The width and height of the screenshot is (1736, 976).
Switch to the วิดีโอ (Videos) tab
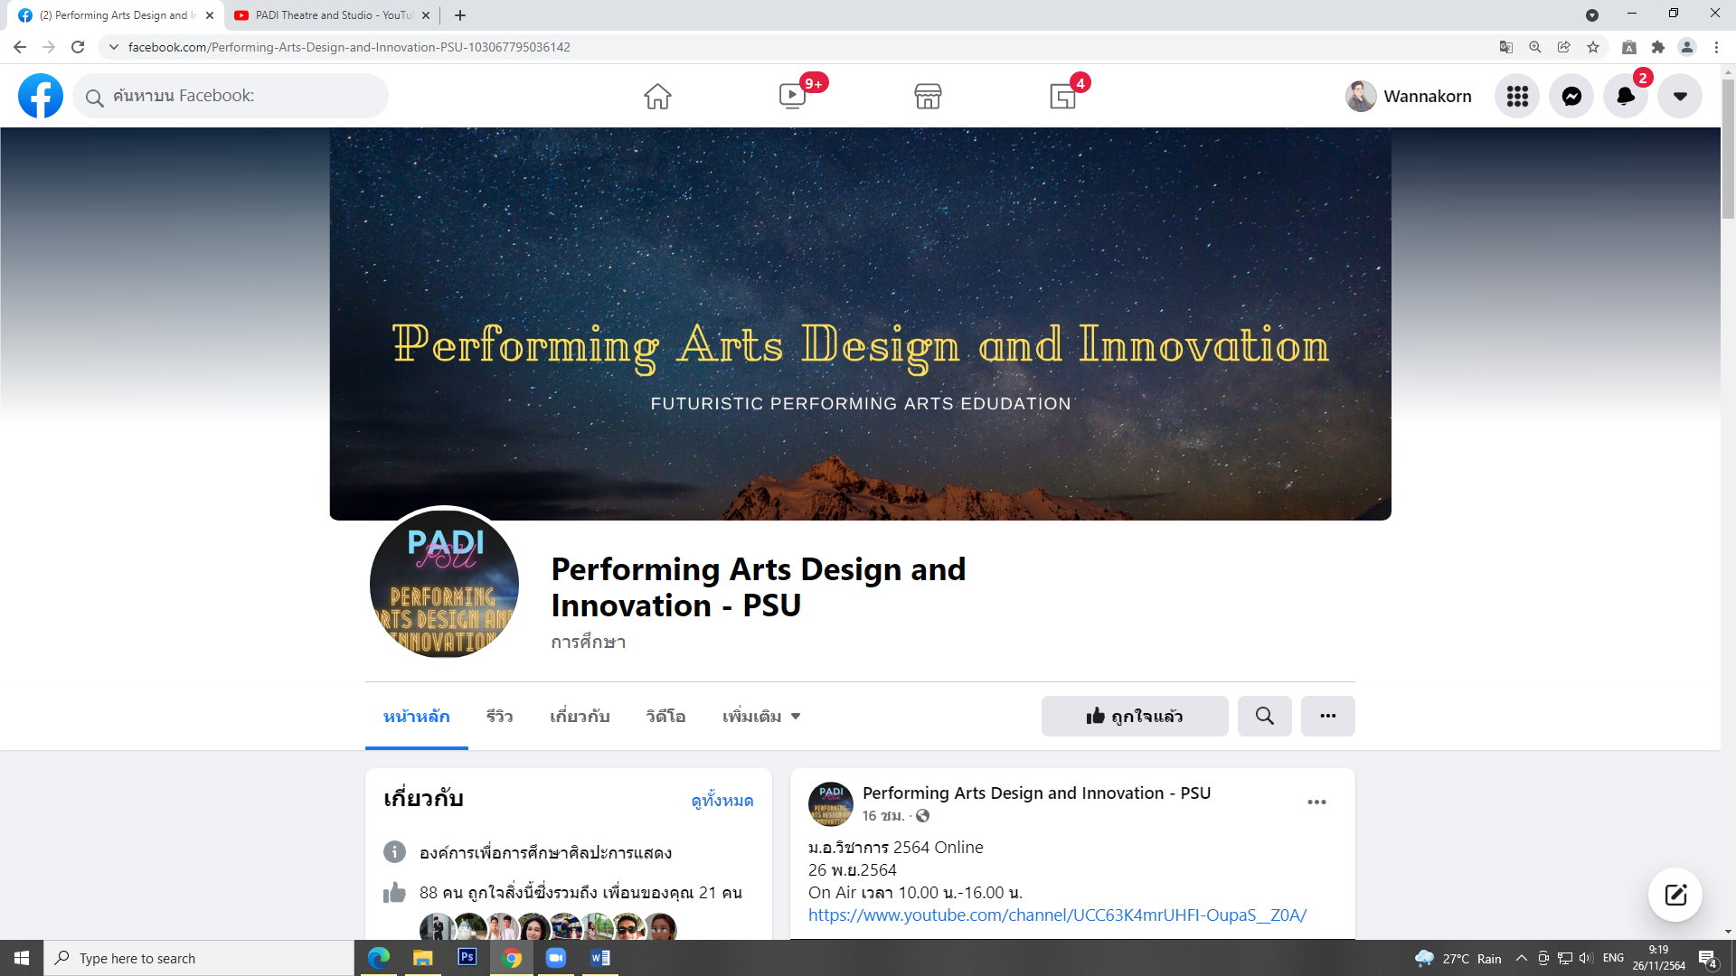pos(665,716)
